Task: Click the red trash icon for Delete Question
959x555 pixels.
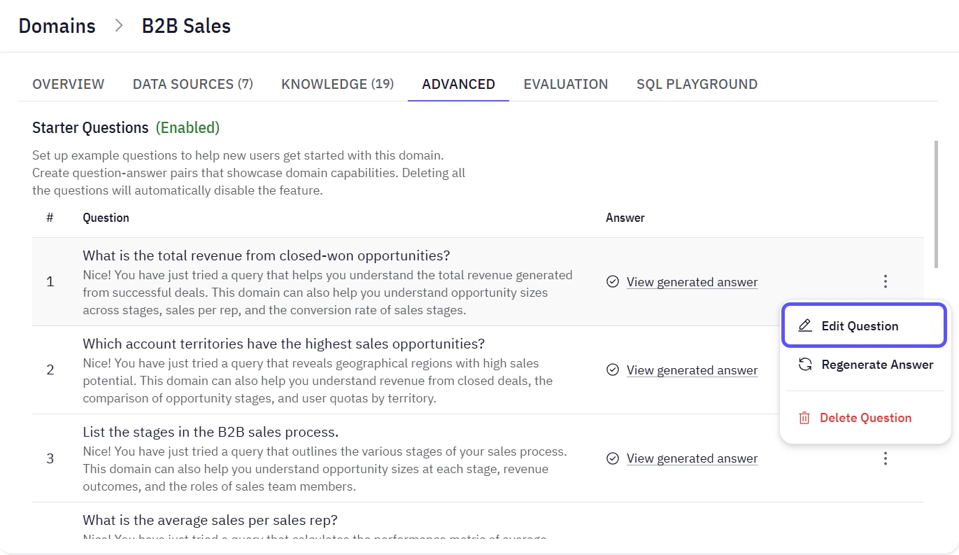Action: point(805,417)
